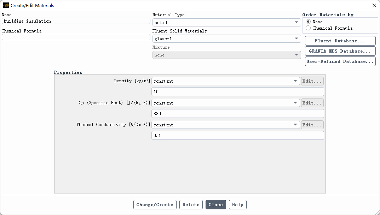Image resolution: width=380 pixels, height=215 pixels.
Task: Click the Chemical Formula input field
Action: tap(76, 37)
